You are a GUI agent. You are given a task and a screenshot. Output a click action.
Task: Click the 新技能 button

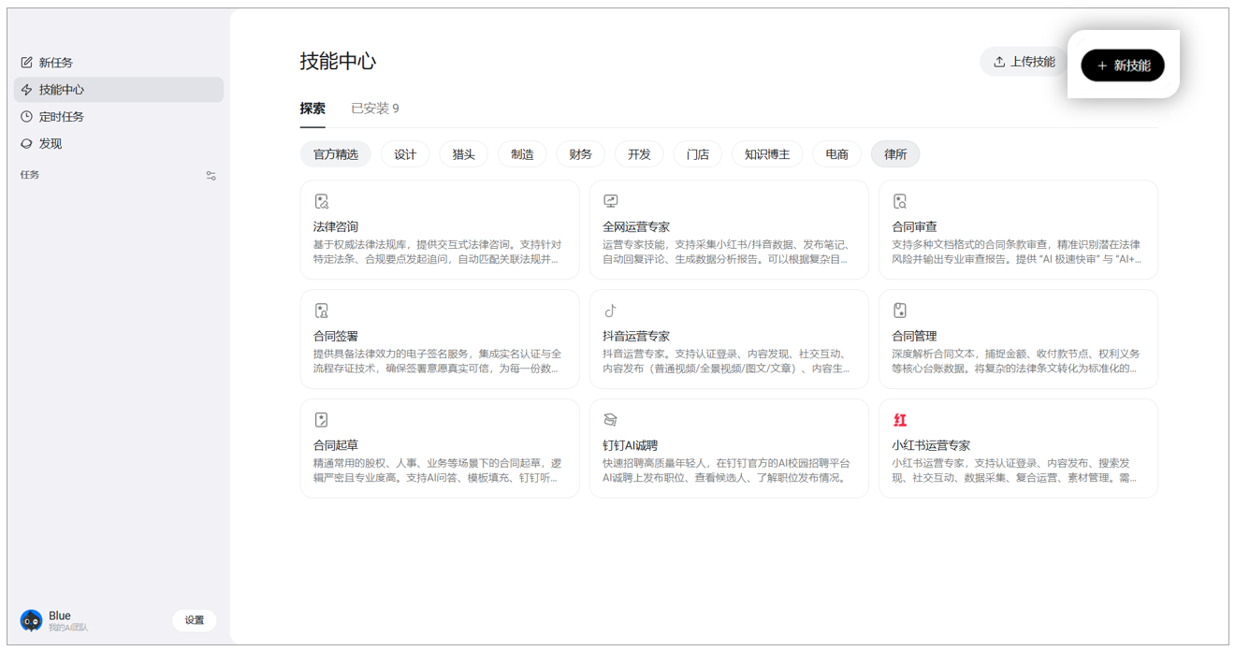1123,65
